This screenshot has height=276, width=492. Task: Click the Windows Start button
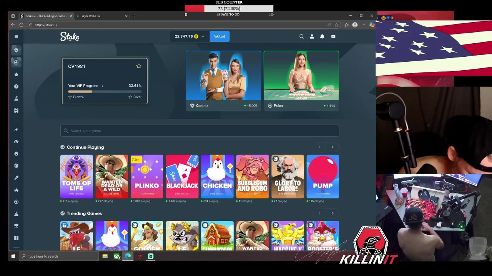(x=13, y=256)
